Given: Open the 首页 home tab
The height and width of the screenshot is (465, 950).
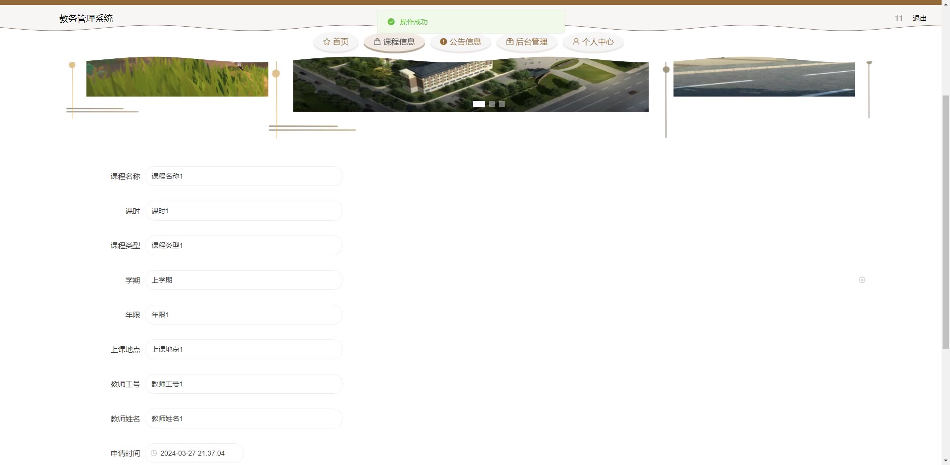Looking at the screenshot, I should 335,42.
